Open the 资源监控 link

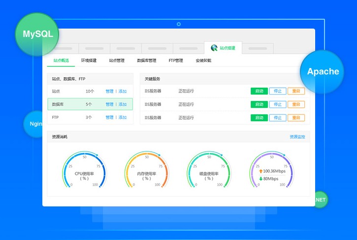297,137
